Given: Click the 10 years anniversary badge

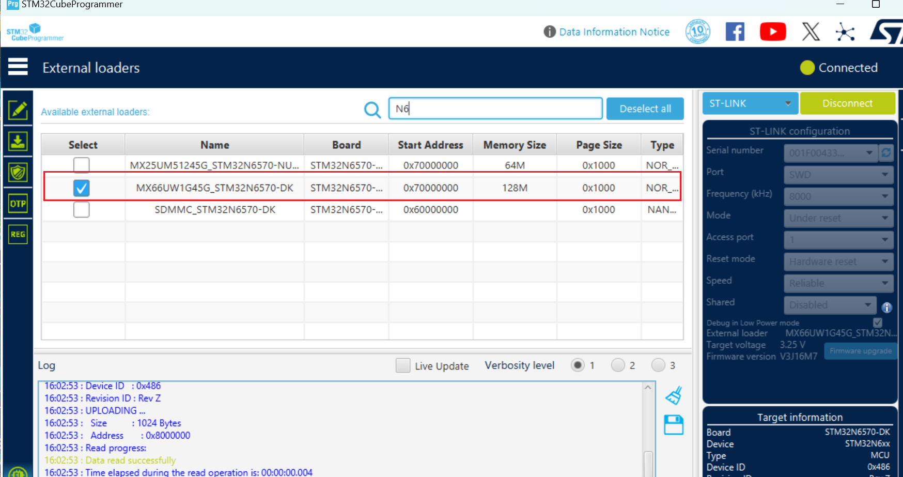Looking at the screenshot, I should point(698,32).
